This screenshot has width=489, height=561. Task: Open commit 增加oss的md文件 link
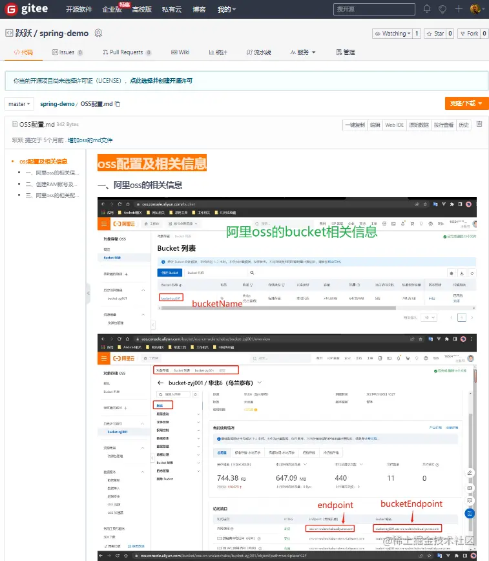point(90,140)
